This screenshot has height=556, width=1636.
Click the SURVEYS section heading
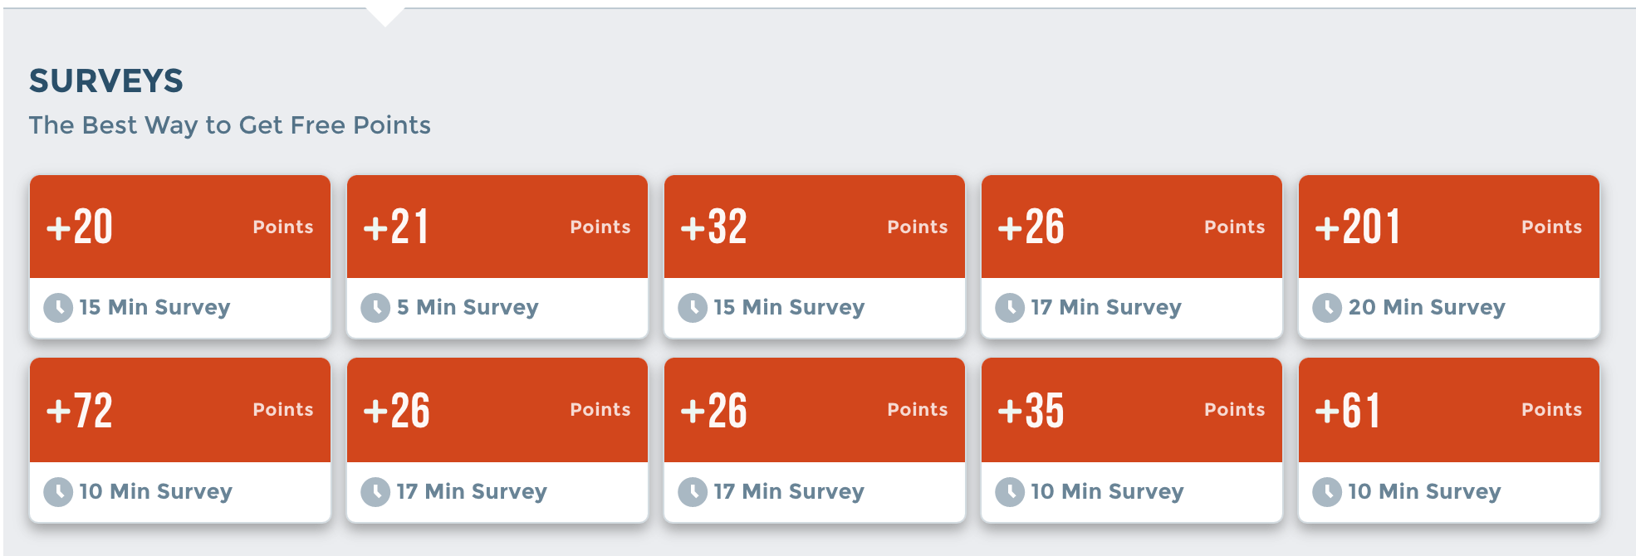click(106, 81)
